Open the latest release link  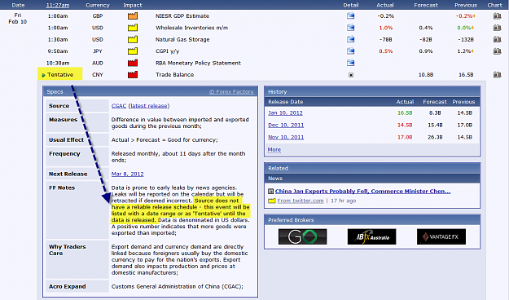click(x=149, y=106)
